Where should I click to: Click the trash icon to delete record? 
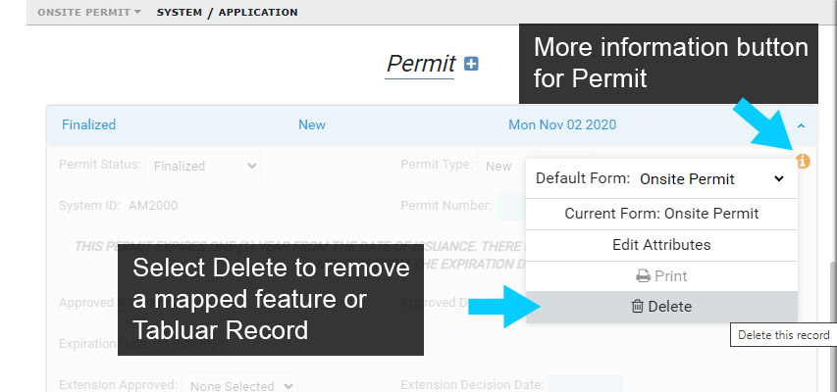[637, 307]
